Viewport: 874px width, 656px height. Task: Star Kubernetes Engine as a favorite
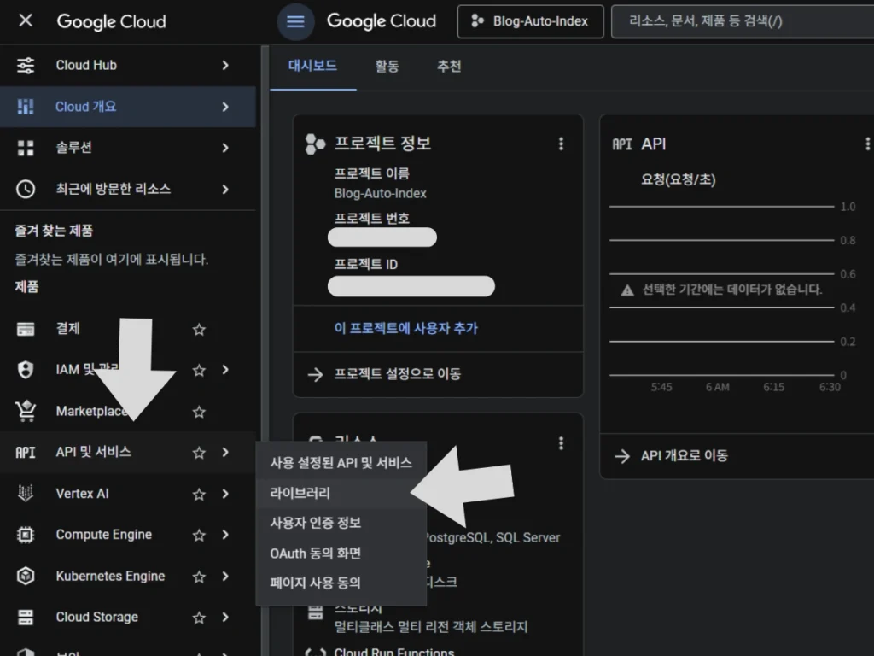click(x=199, y=577)
